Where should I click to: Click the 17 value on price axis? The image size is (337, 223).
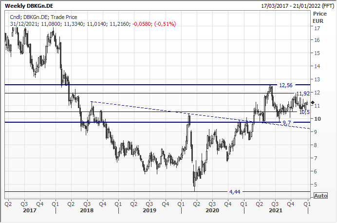(318, 28)
